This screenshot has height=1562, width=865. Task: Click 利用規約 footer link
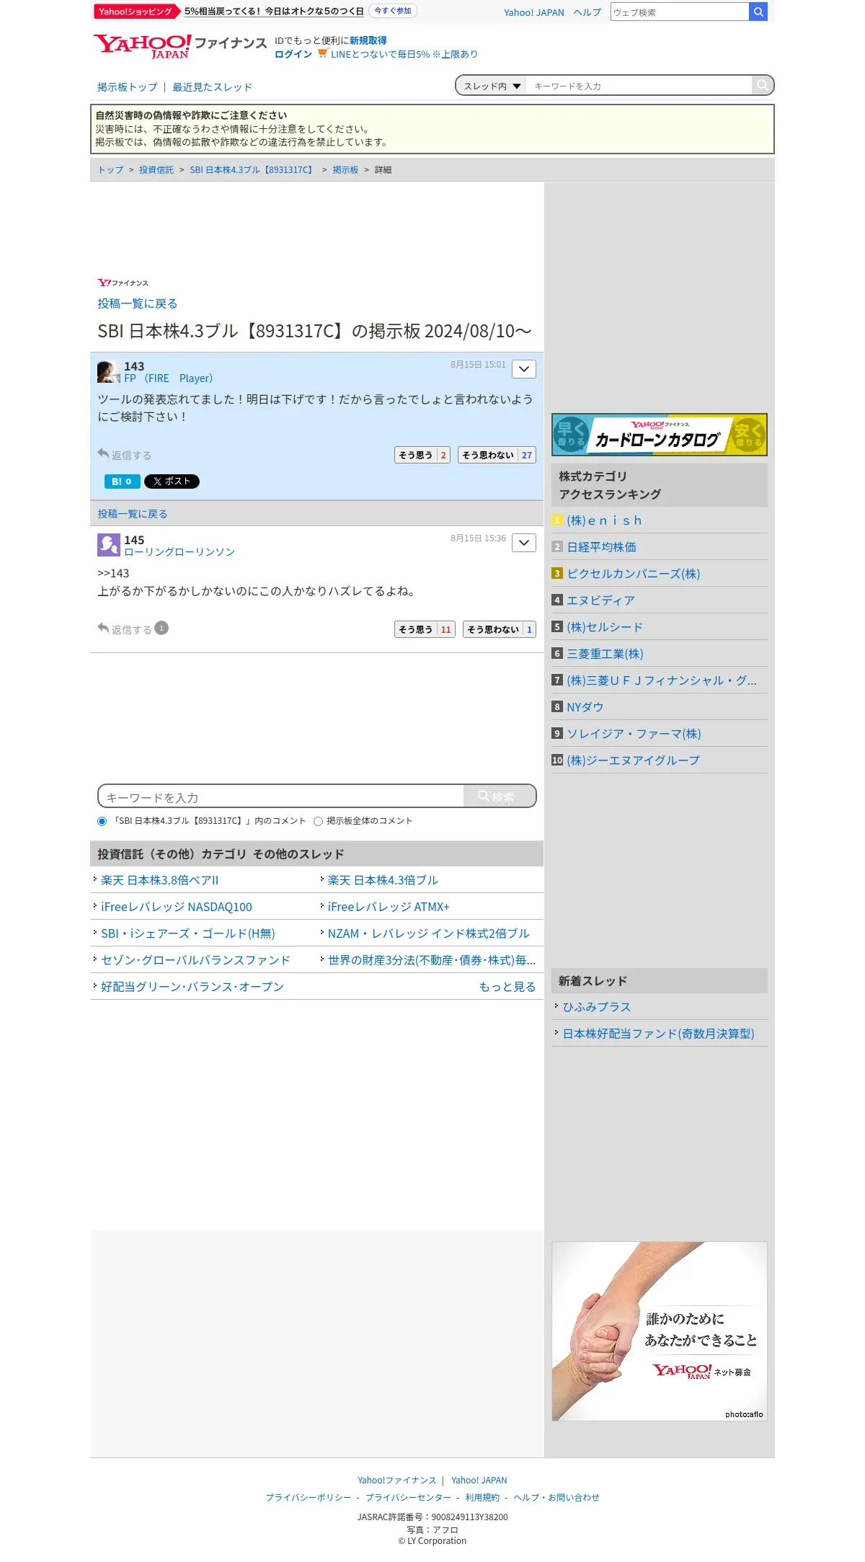pyautogui.click(x=482, y=1497)
